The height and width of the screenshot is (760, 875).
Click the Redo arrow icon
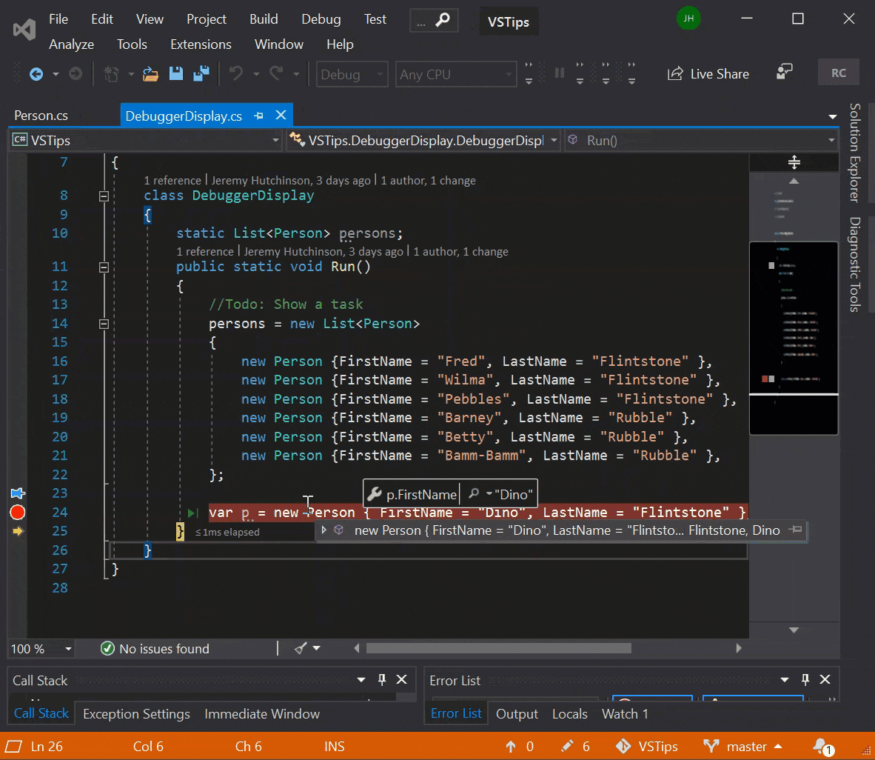(276, 74)
